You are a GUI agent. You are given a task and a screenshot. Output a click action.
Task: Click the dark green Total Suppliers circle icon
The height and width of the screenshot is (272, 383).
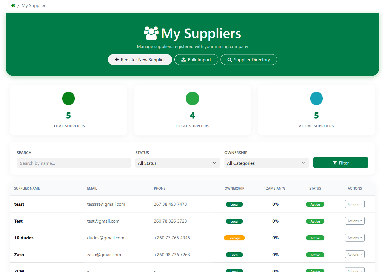(68, 98)
